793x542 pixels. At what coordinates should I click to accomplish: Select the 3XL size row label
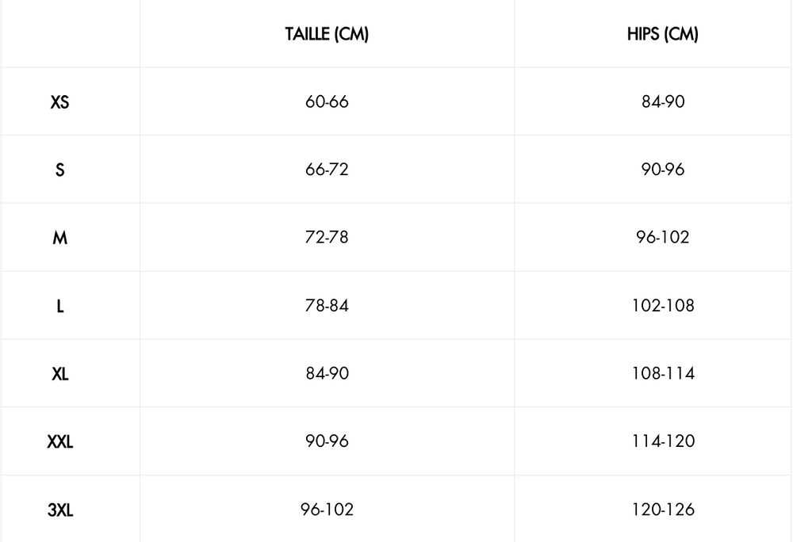click(x=59, y=510)
